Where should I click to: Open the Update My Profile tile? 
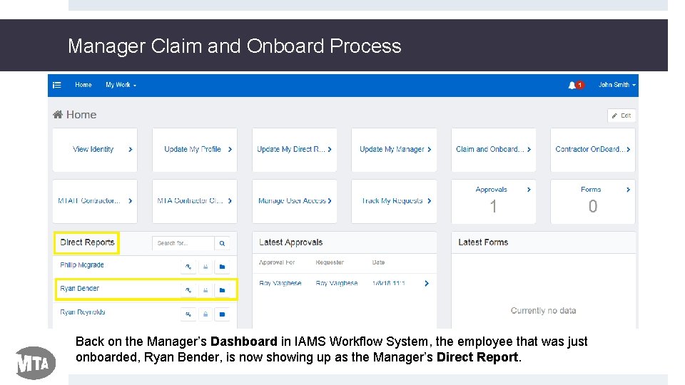[x=194, y=149]
